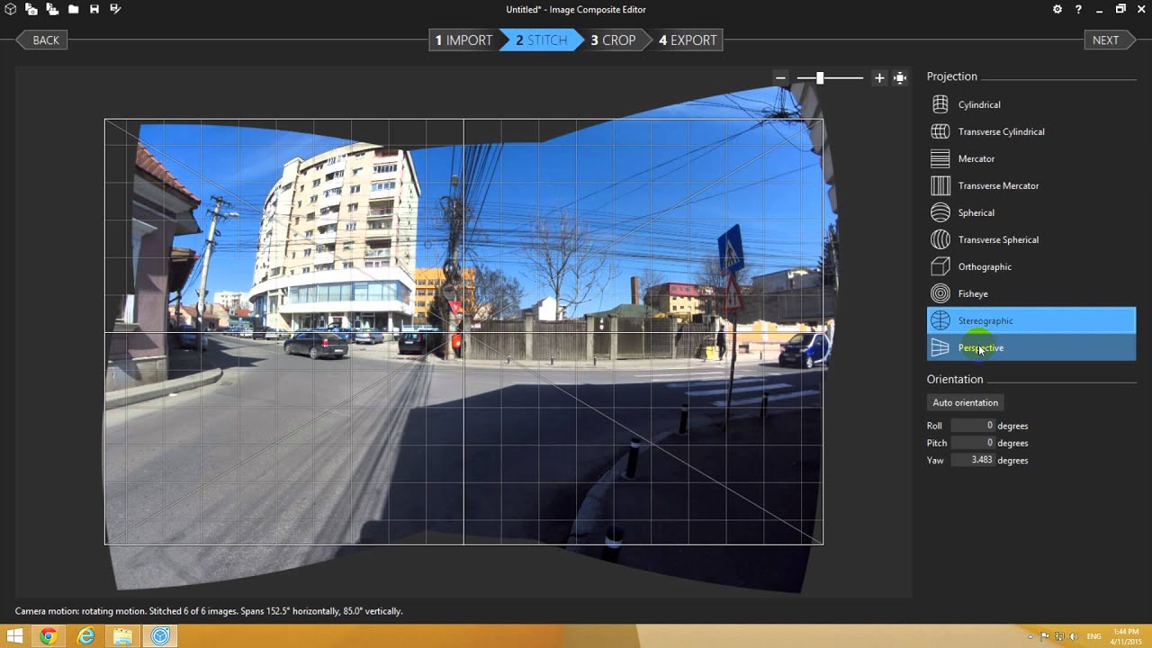Viewport: 1152px width, 648px height.
Task: Click the zoom slider handle
Action: [x=820, y=78]
